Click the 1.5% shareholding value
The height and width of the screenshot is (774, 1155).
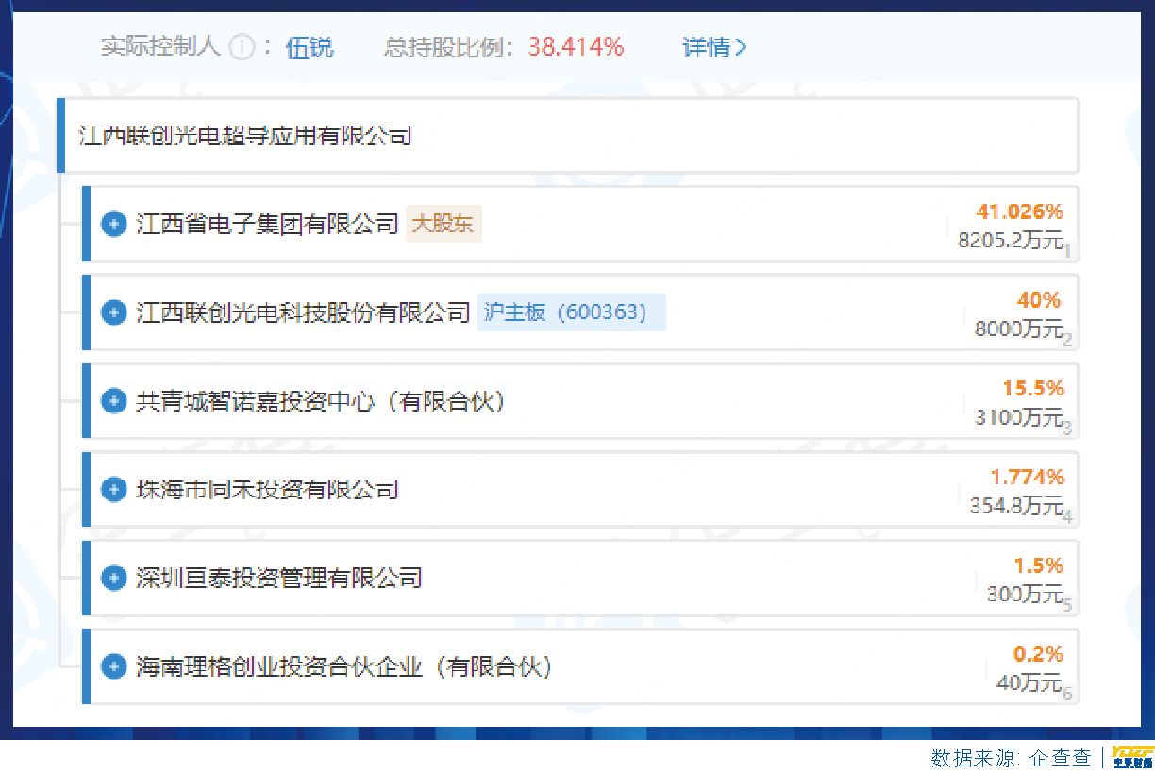[x=1039, y=565]
